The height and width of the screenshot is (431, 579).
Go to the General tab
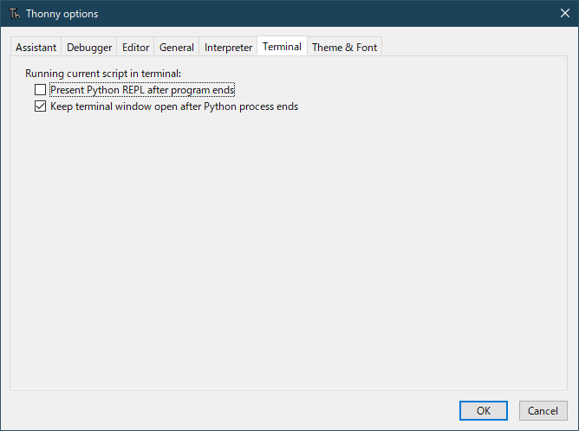[177, 48]
